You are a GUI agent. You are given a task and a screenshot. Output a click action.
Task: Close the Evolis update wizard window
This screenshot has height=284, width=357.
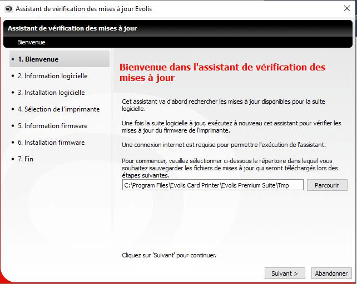[347, 9]
